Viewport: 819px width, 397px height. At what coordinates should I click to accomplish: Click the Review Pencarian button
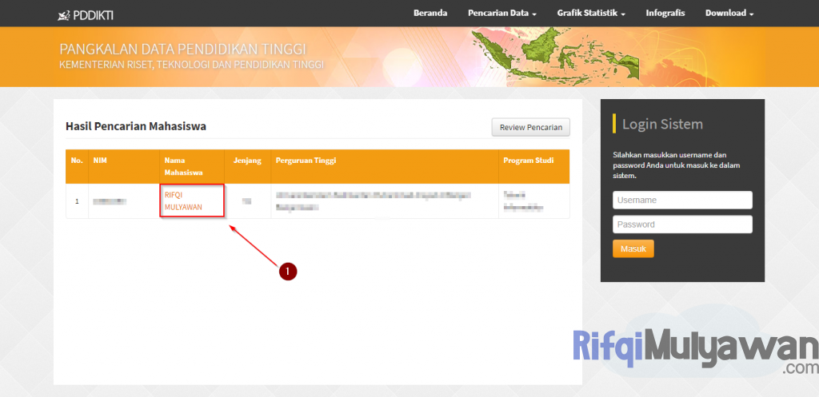tap(531, 127)
